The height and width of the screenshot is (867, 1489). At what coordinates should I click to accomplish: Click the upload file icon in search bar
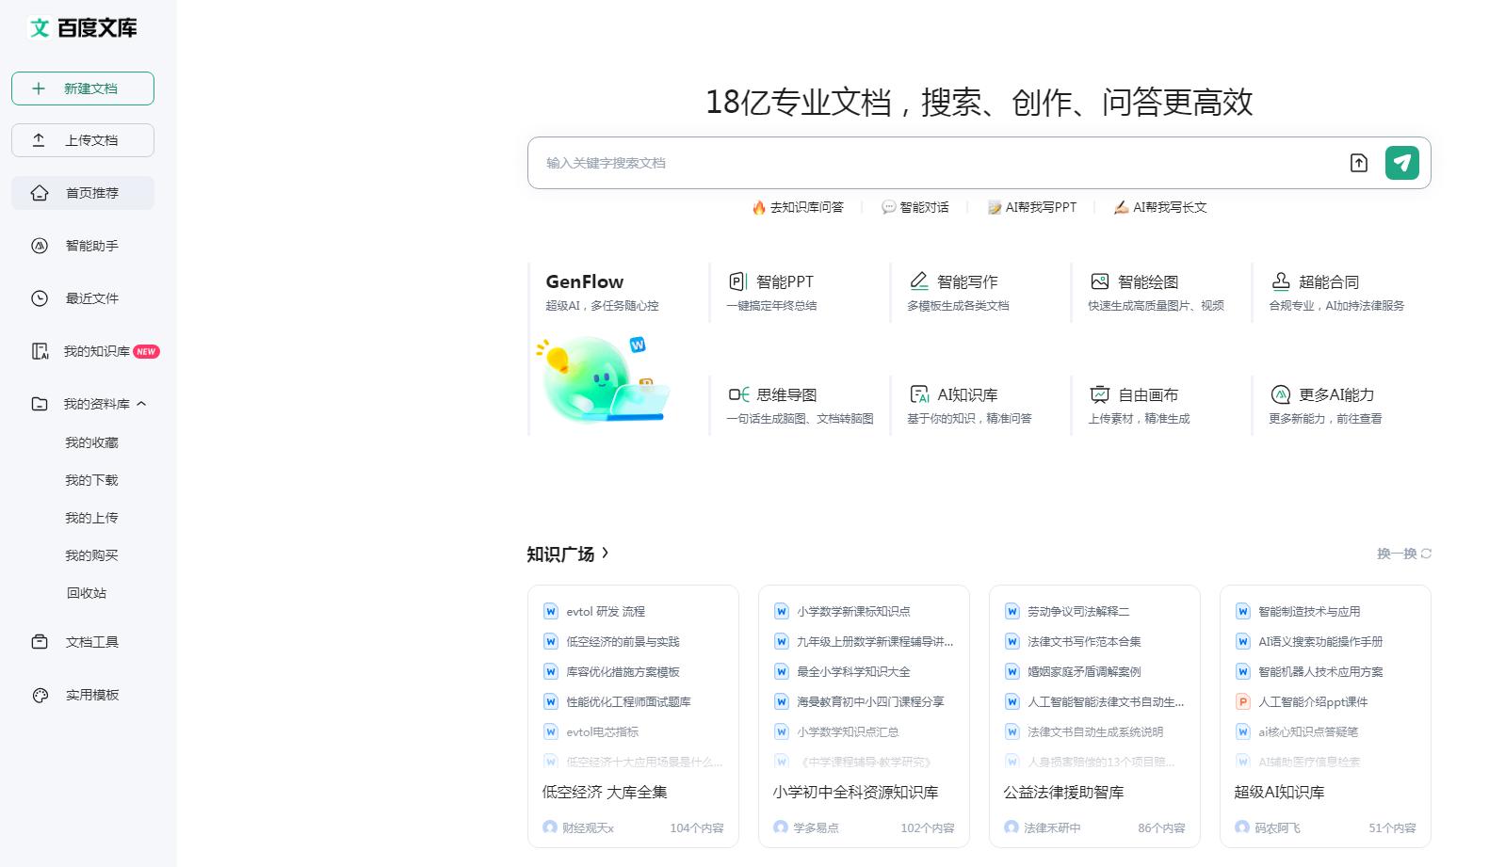coord(1358,163)
